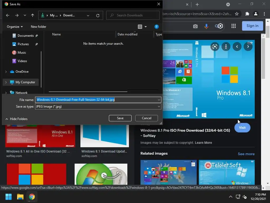Select Music in the navigation pane

point(22,53)
